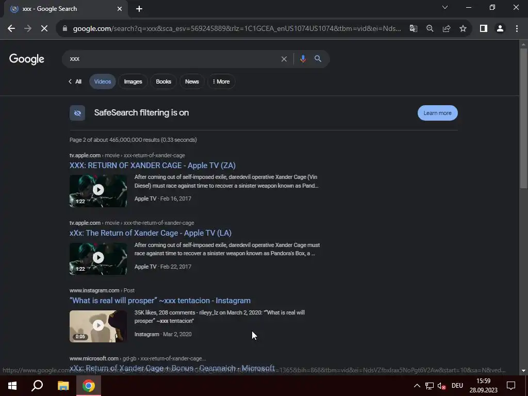Click the muted volume tray icon
The height and width of the screenshot is (396, 528).
[x=441, y=386]
